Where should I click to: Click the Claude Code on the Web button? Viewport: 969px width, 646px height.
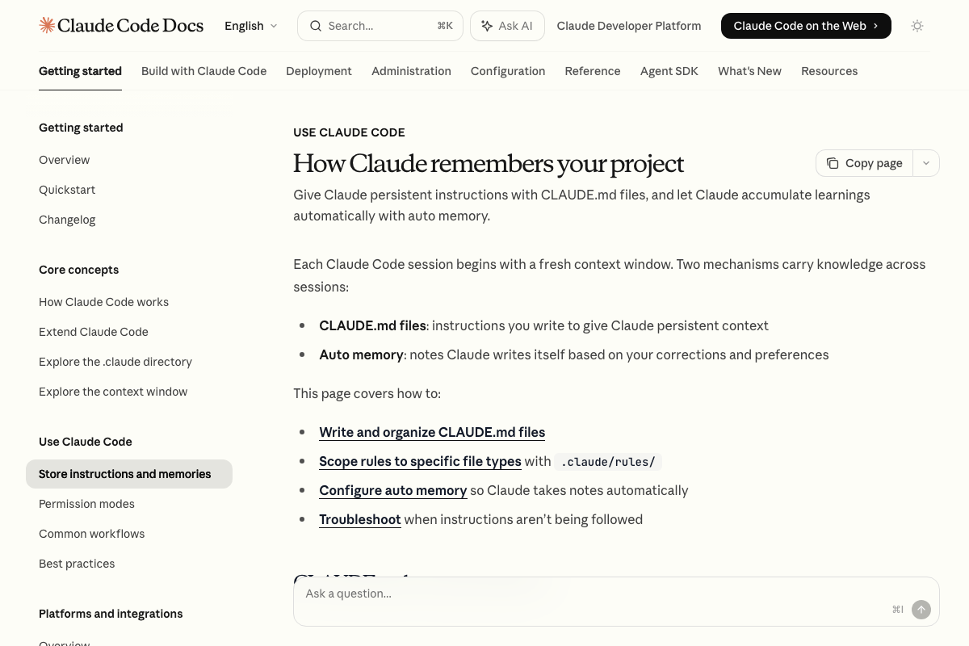[806, 26]
